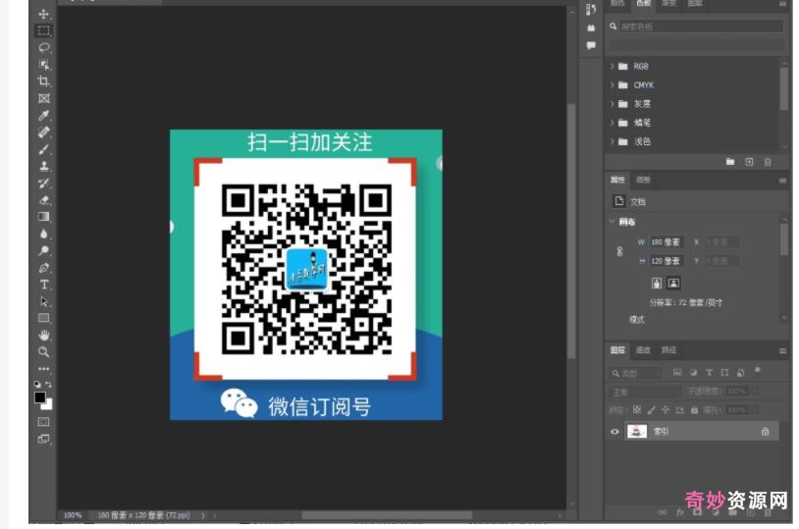The width and height of the screenshot is (799, 529).
Task: Switch to the 图层 Layers tab
Action: [x=617, y=349]
